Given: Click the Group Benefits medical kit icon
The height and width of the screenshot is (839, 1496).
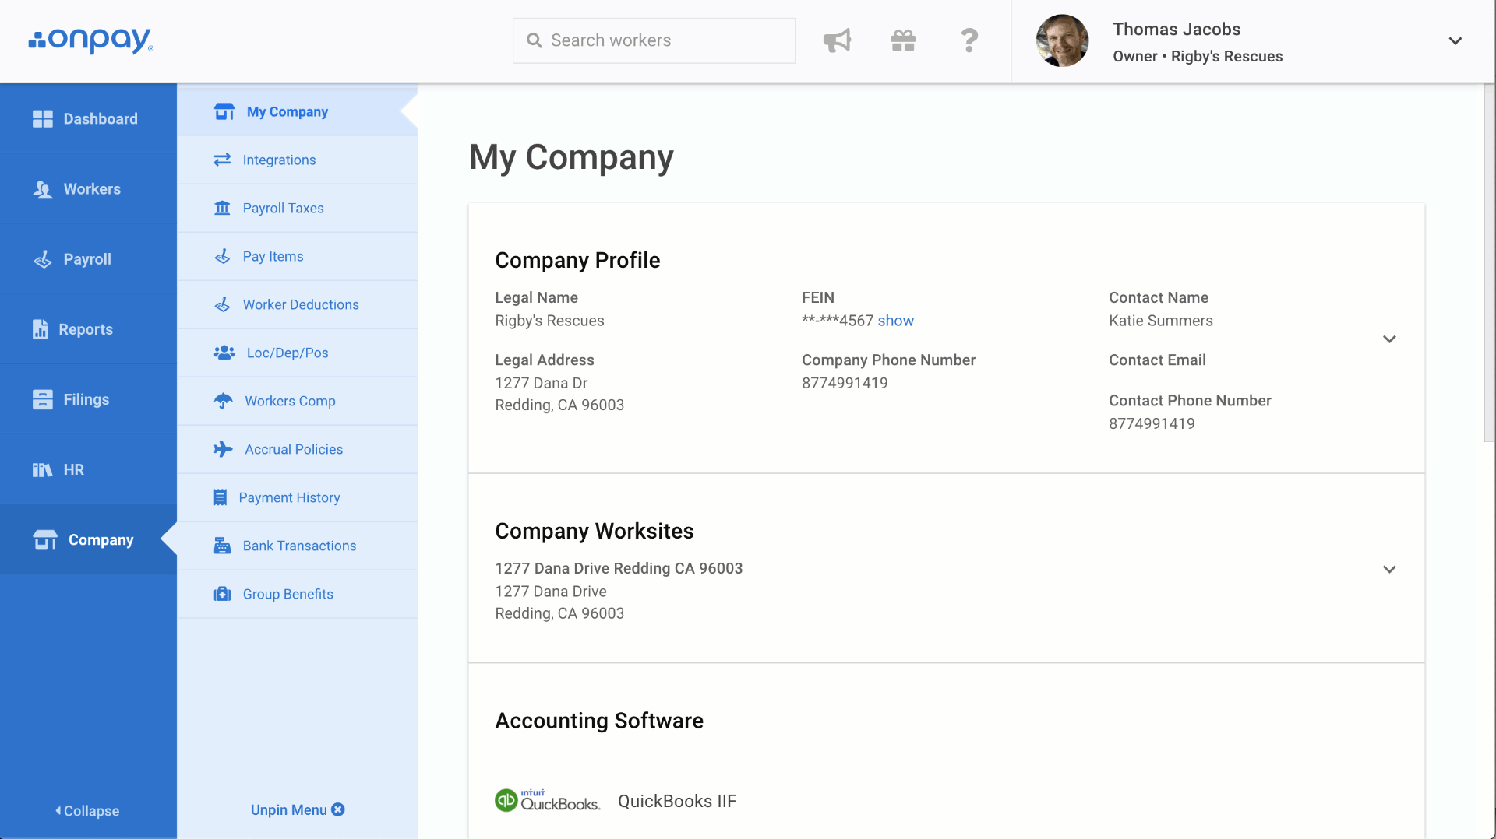Looking at the screenshot, I should pos(222,594).
